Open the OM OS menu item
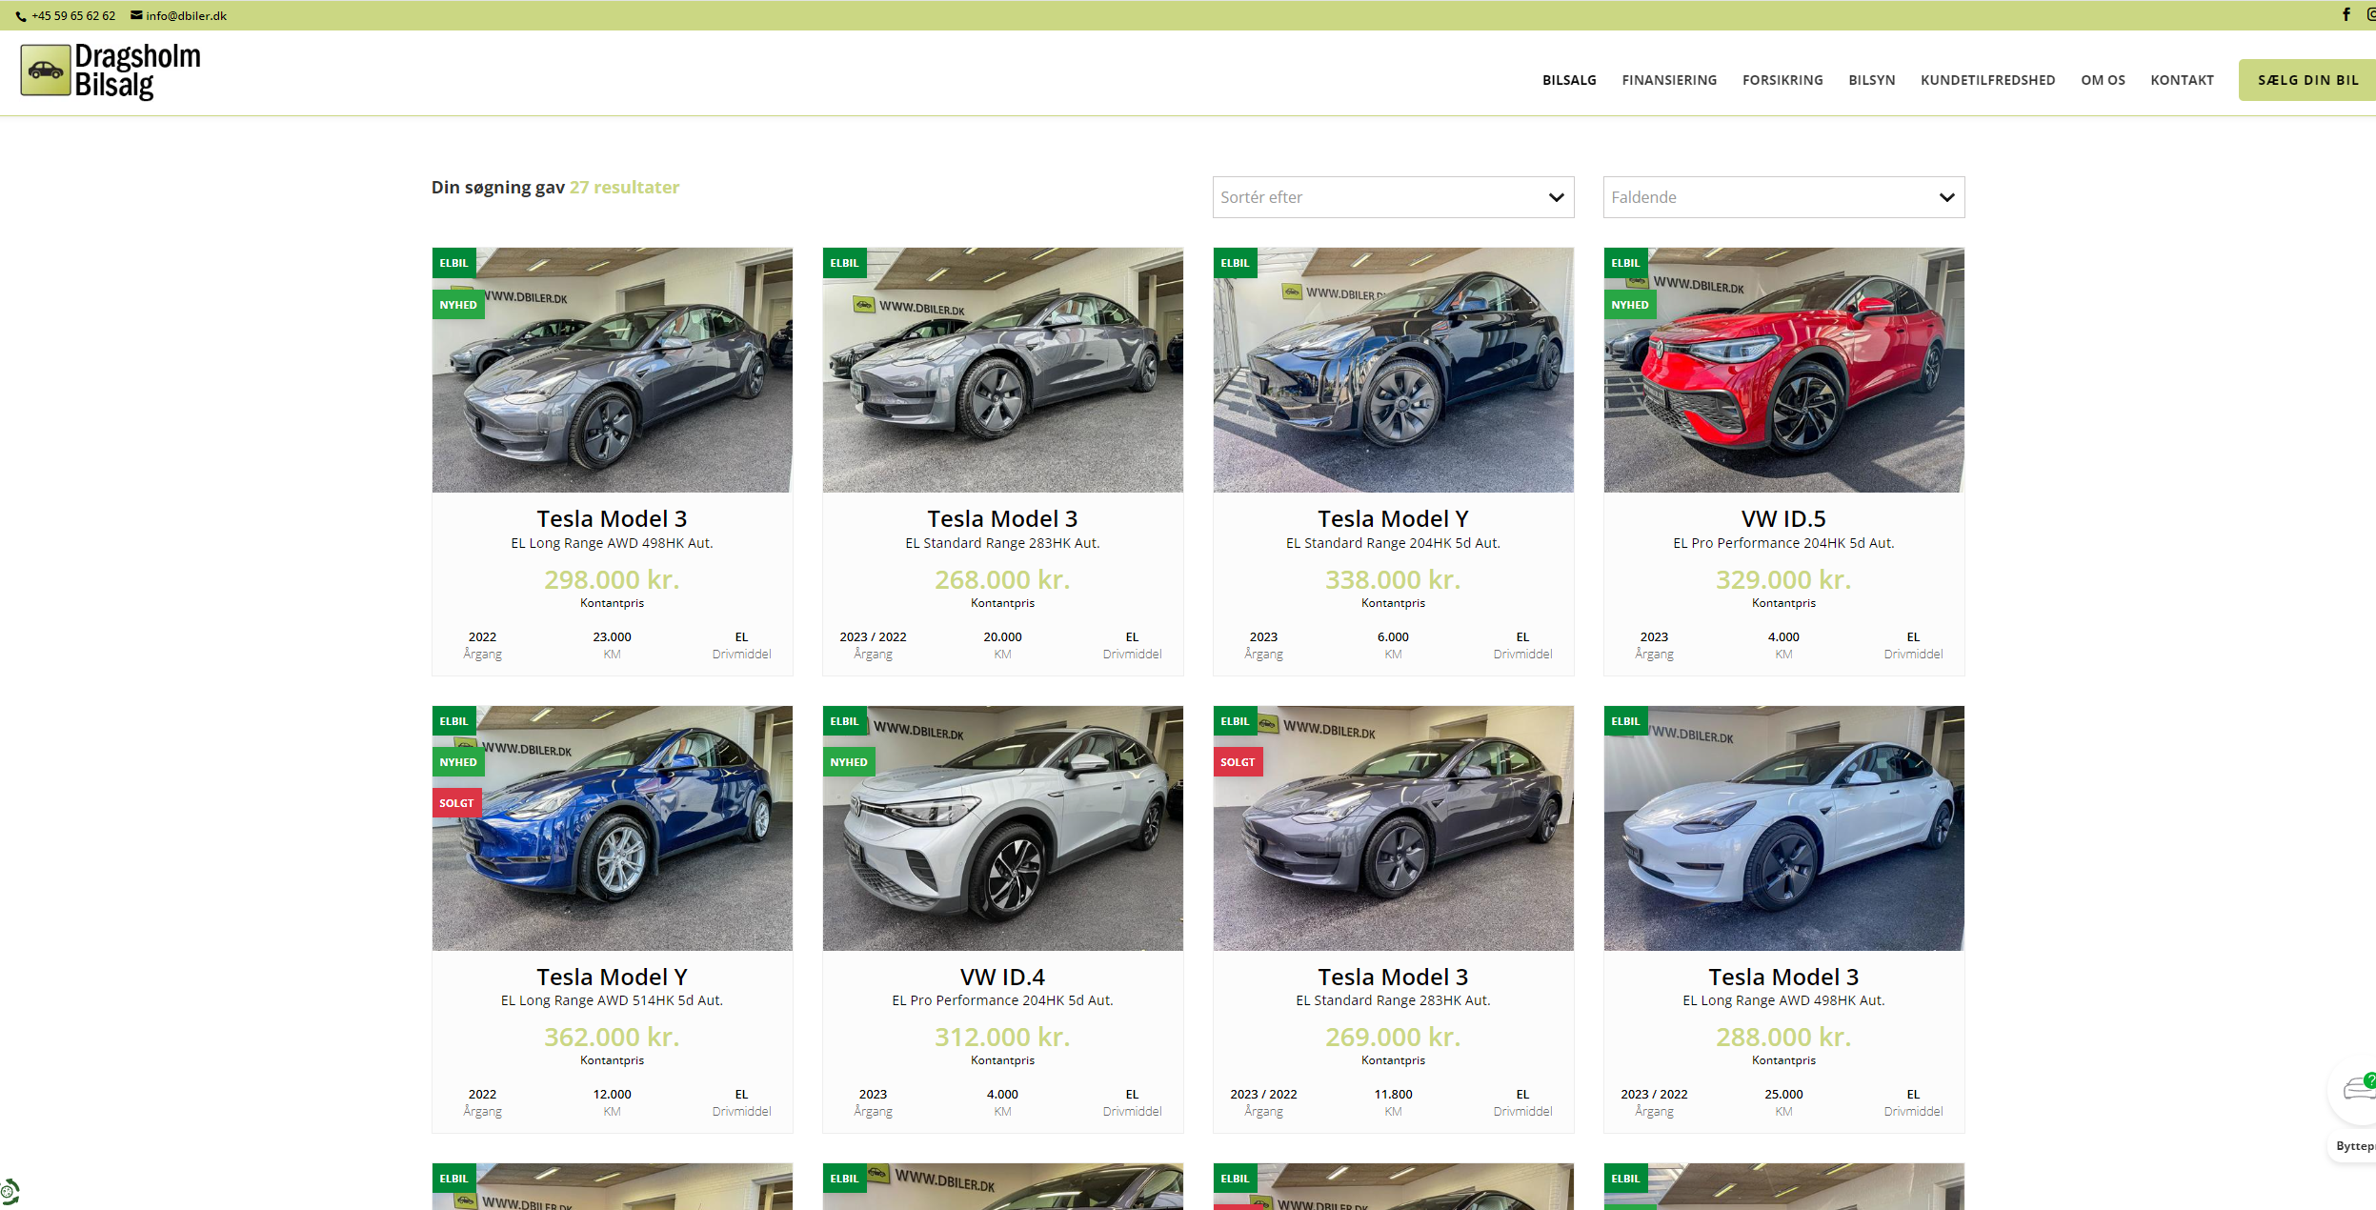The width and height of the screenshot is (2376, 1210). point(2103,80)
